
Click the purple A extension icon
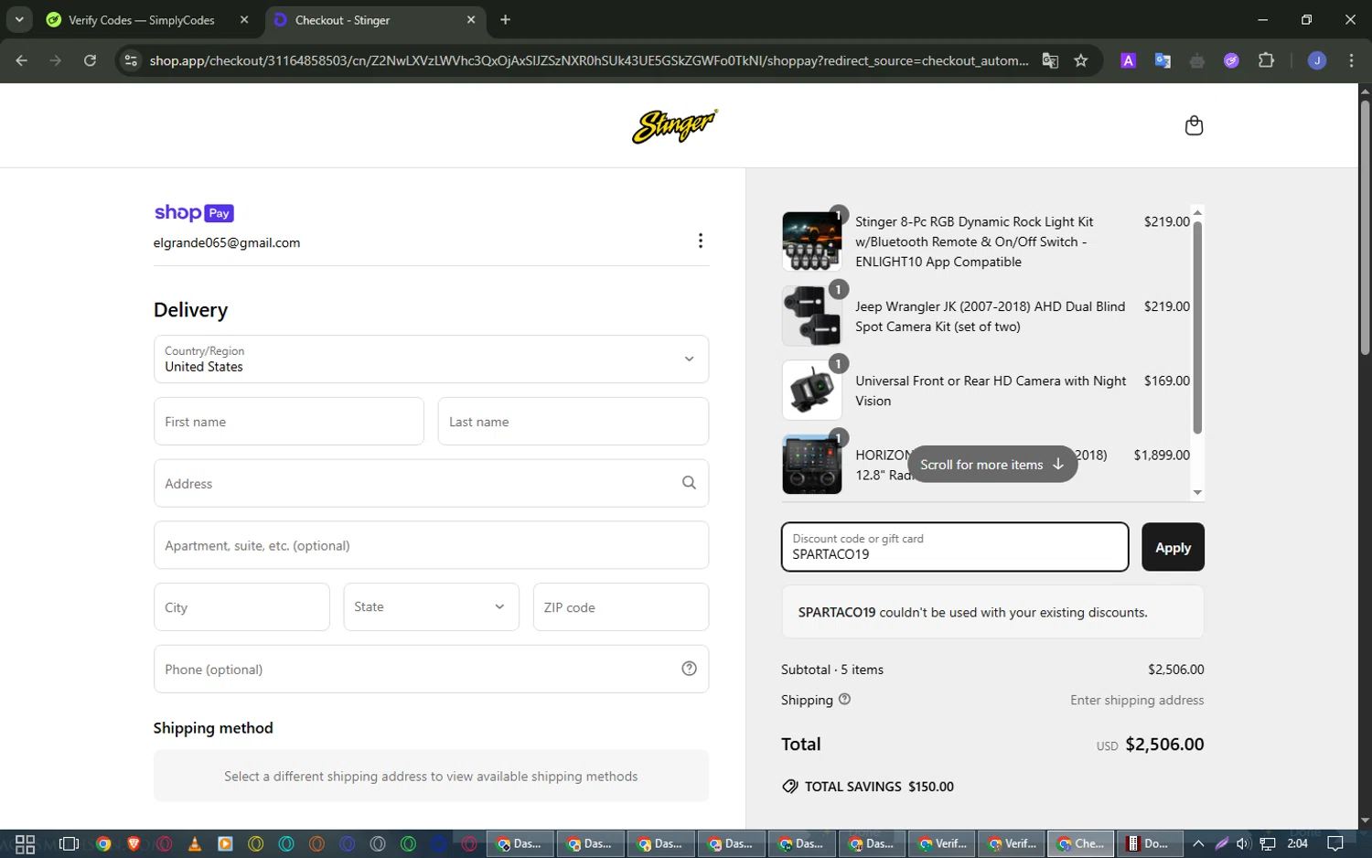tap(1129, 60)
